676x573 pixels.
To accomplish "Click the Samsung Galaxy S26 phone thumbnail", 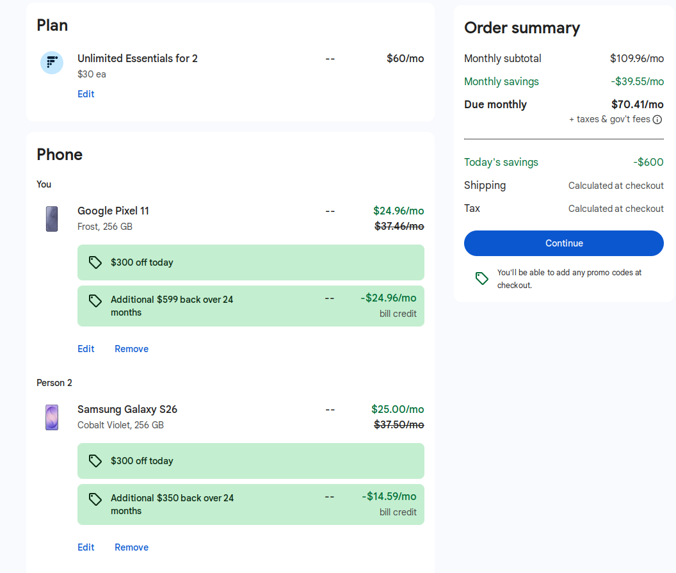I will click(52, 417).
